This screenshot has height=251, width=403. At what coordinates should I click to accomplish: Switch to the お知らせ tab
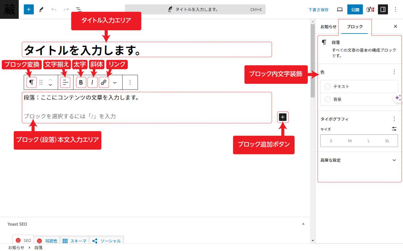[x=328, y=26]
